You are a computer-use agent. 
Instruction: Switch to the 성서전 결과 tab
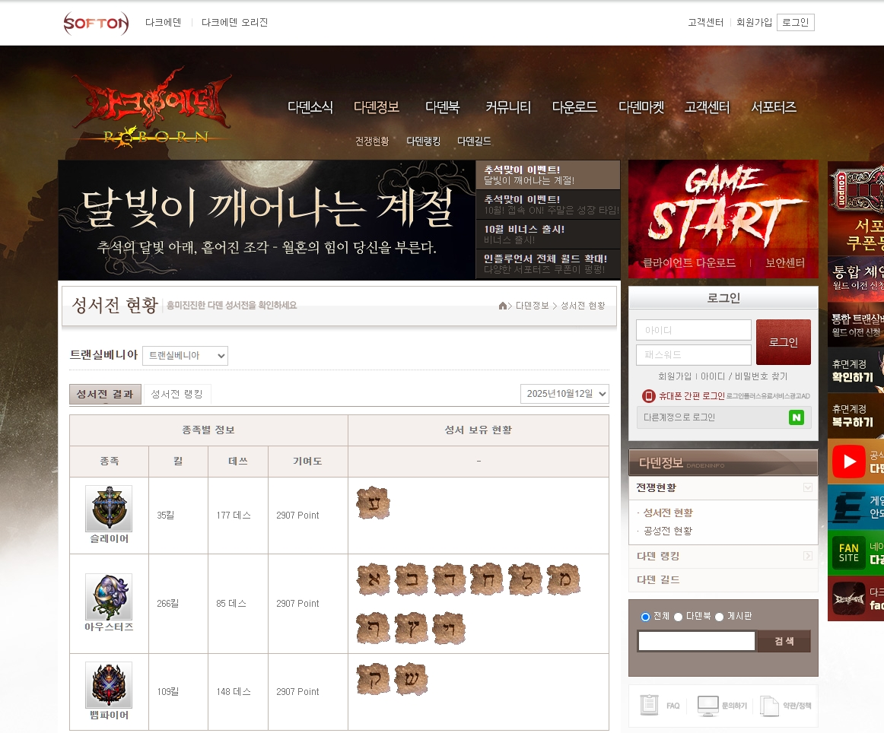105,394
